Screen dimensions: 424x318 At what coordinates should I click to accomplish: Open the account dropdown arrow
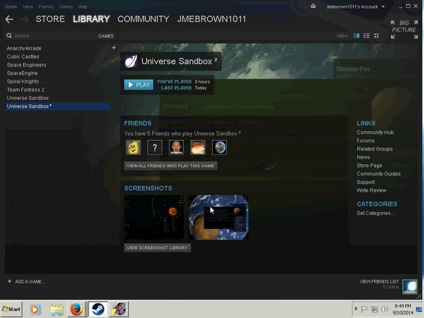(x=383, y=7)
